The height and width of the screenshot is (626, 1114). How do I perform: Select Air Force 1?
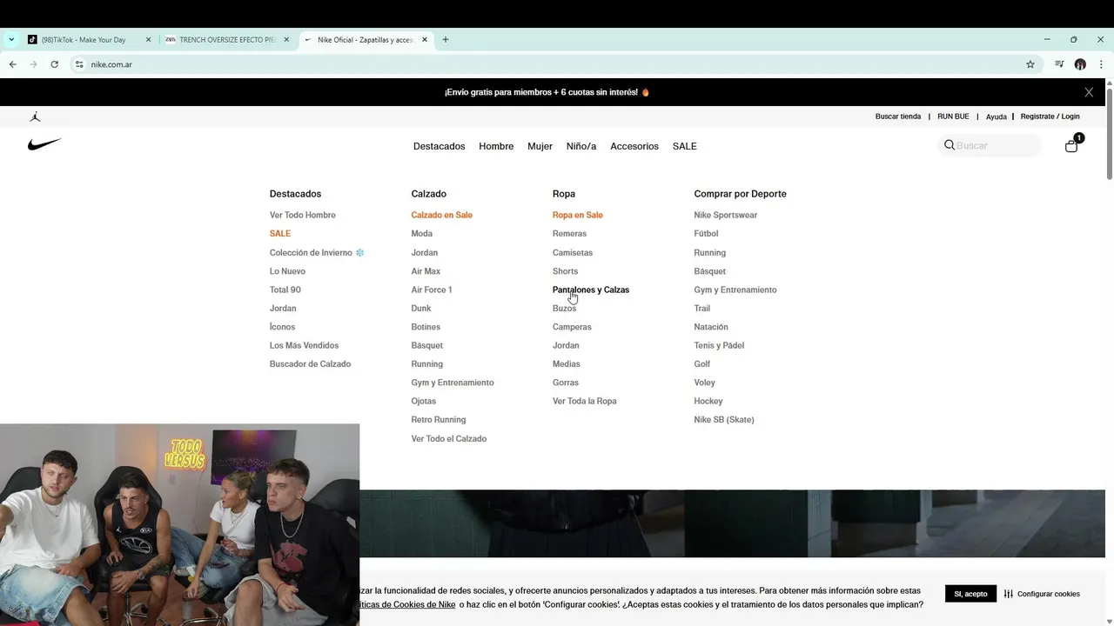pyautogui.click(x=432, y=290)
